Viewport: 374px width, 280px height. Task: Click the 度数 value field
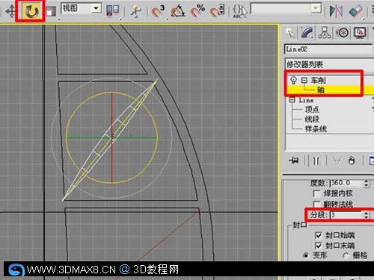click(346, 183)
